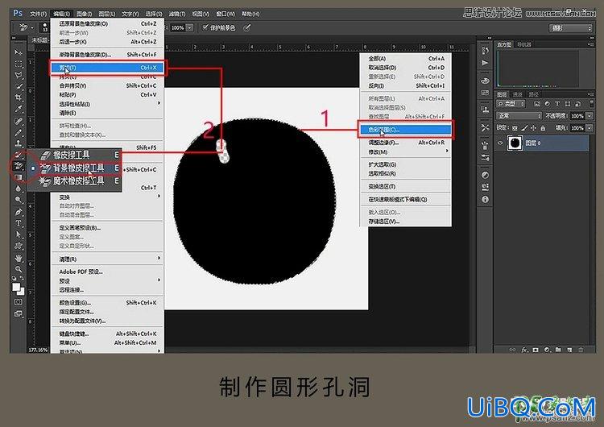Expand the 清理(R) submenu

(x=107, y=259)
